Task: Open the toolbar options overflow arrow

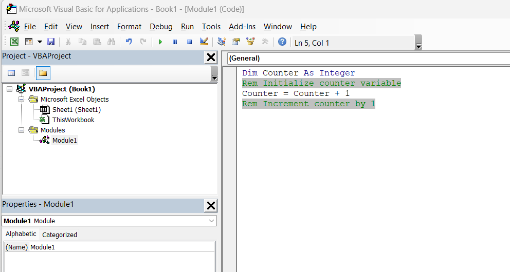Action: click(418, 43)
